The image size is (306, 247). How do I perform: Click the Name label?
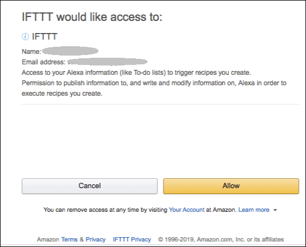pos(31,52)
